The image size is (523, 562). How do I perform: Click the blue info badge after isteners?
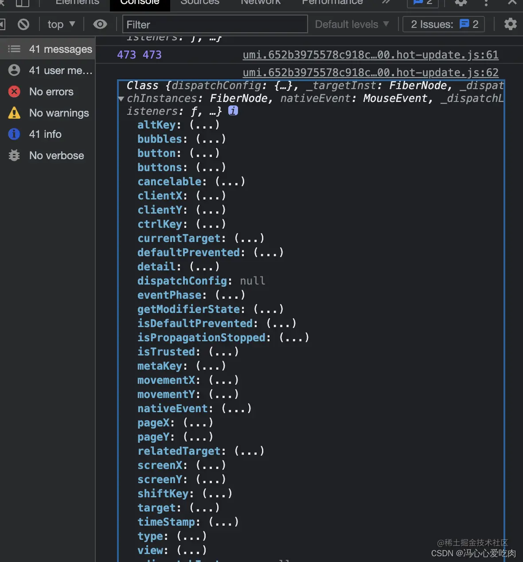pos(233,111)
